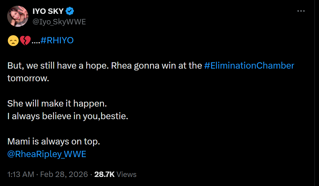Image resolution: width=319 pixels, height=186 pixels.
Task: Open the three-dot more options menu
Action: (301, 11)
